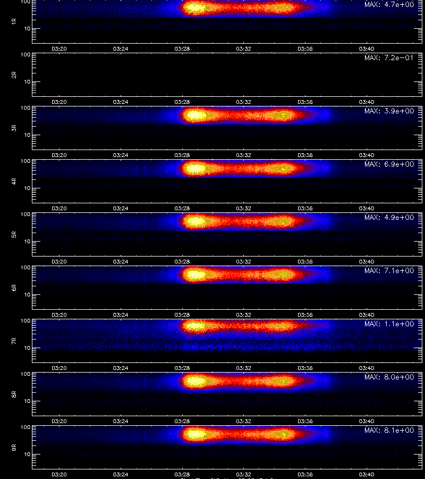425x479 pixels.
Task: Click the 03:40 tick label below panel 6R
Action: [x=367, y=315]
